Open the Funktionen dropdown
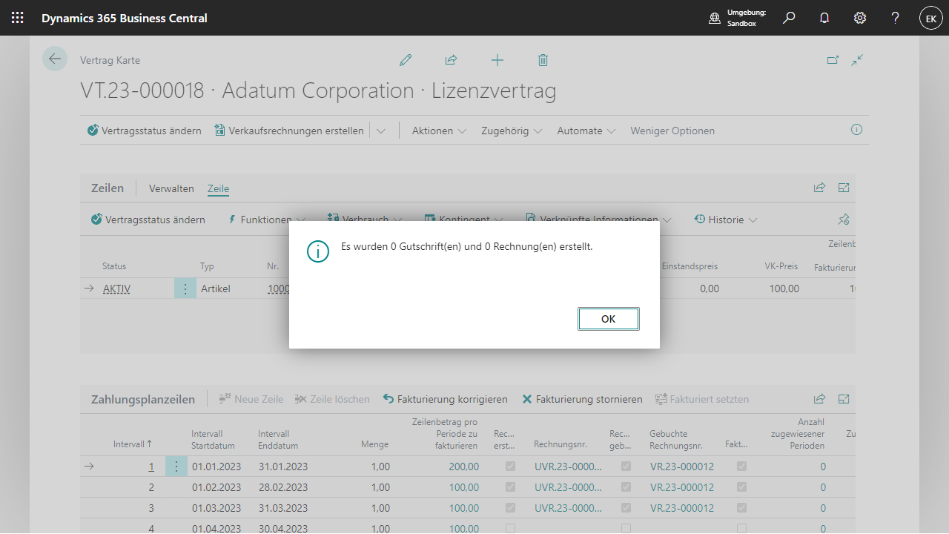Viewport: 949px width, 534px height. (x=266, y=220)
